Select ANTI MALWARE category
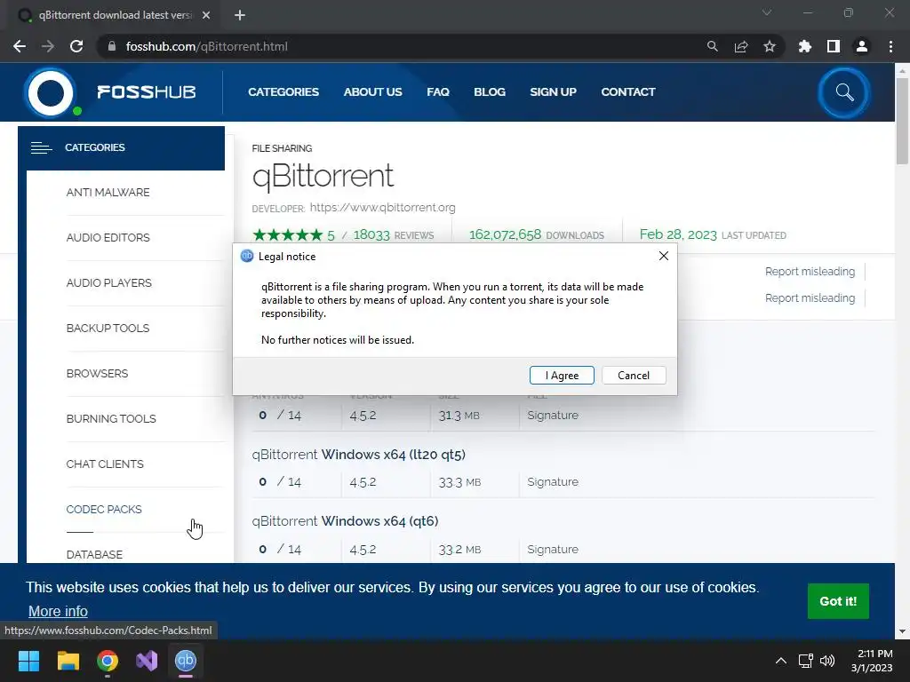 pos(108,193)
